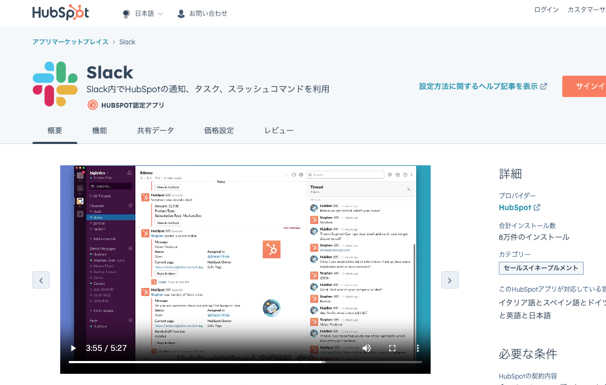
Task: Play the Slack demo video
Action: click(x=72, y=348)
